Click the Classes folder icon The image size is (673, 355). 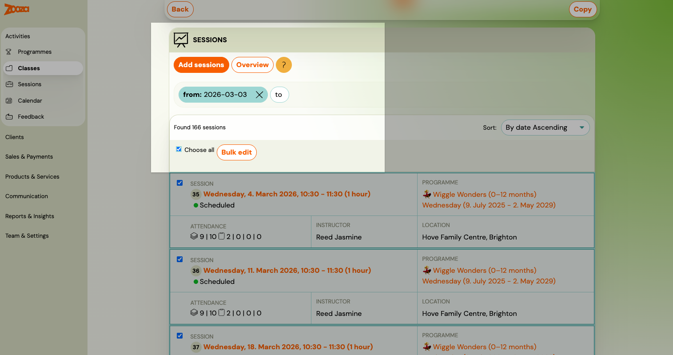(9, 68)
